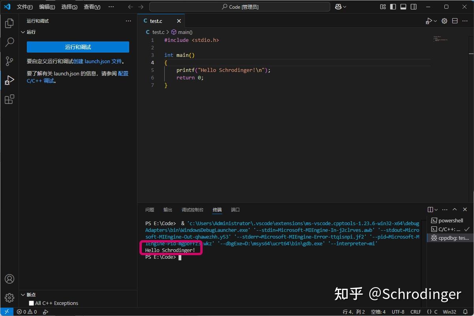Open launch settings via the gear icon

(444, 21)
